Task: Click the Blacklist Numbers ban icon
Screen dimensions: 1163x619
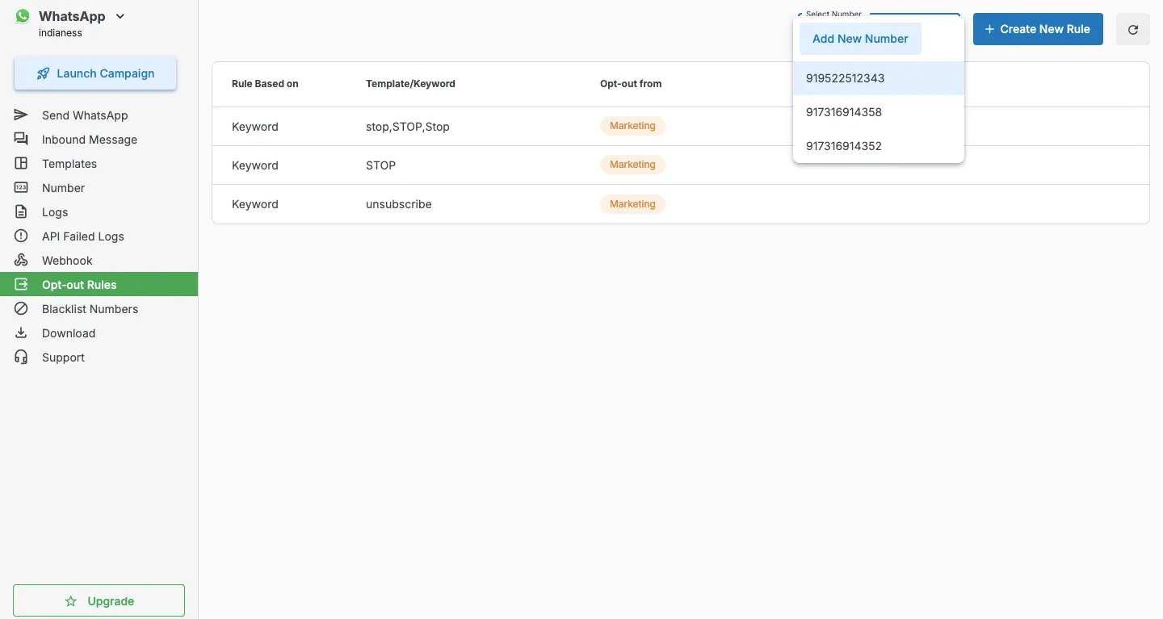Action: tap(21, 309)
